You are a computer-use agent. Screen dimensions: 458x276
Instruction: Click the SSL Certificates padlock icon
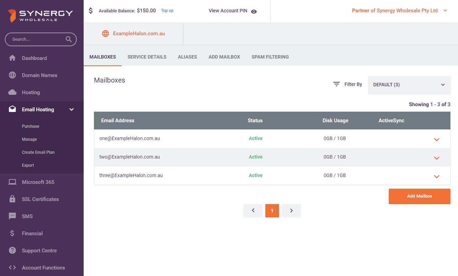click(x=12, y=199)
